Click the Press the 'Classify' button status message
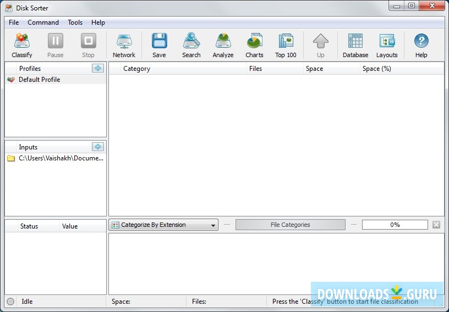Screen dimensions: 449x312 (x=345, y=302)
